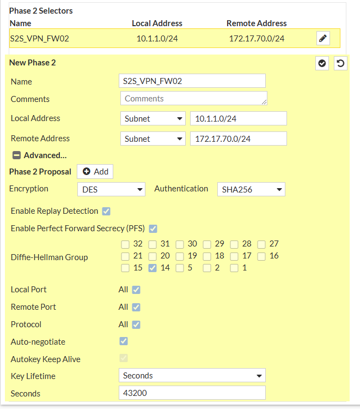
Task: Click the 172.17.70.0/24 cell in selectors table
Action: 257,39
